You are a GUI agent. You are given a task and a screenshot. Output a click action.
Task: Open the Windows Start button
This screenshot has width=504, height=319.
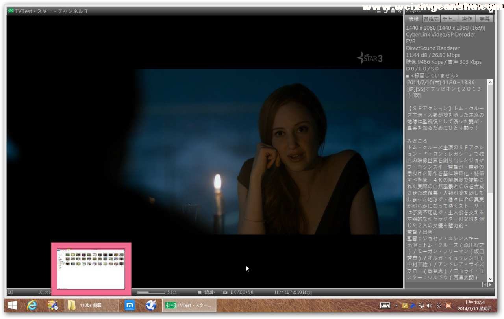point(12,305)
